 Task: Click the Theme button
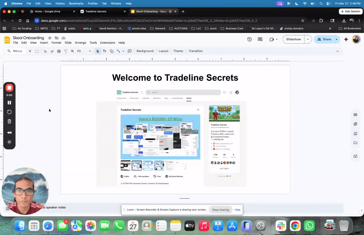pyautogui.click(x=178, y=51)
